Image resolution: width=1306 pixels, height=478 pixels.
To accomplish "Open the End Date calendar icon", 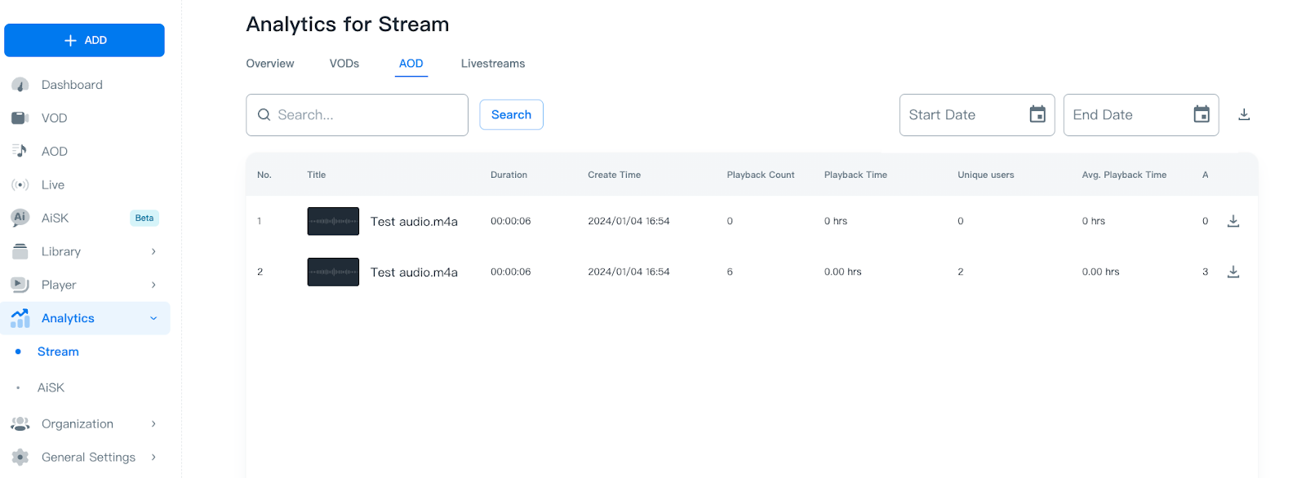I will click(1201, 115).
